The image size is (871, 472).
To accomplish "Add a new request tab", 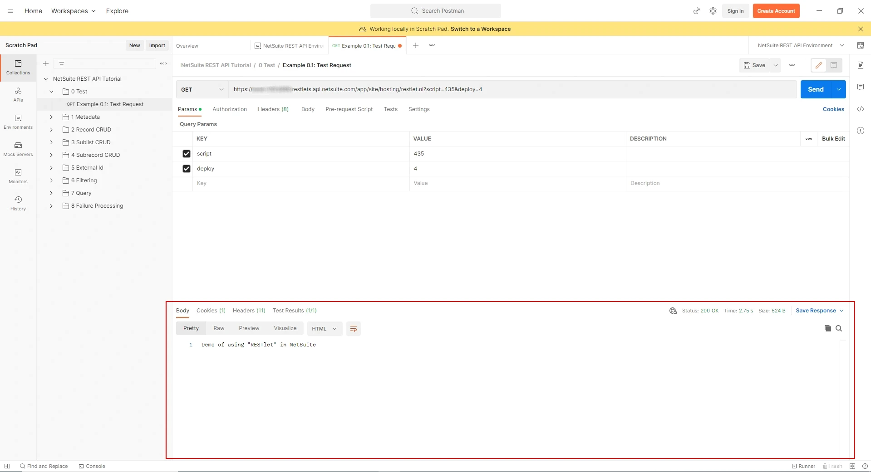I will pyautogui.click(x=416, y=45).
